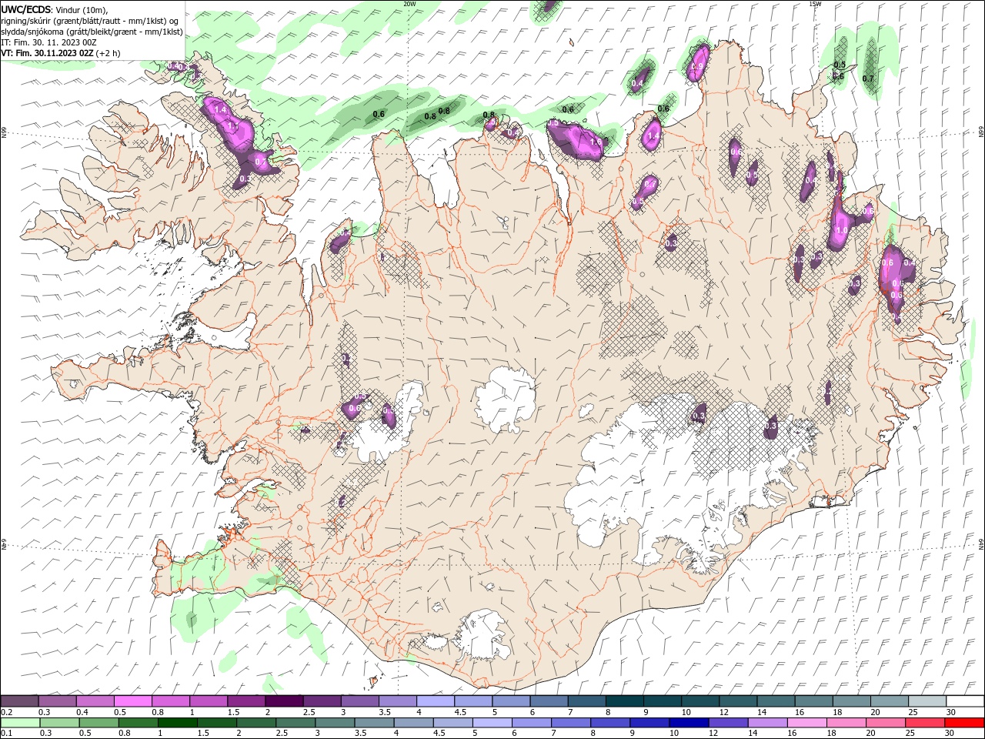Pick the light pink lower swatch between 16 and 18

[806, 723]
